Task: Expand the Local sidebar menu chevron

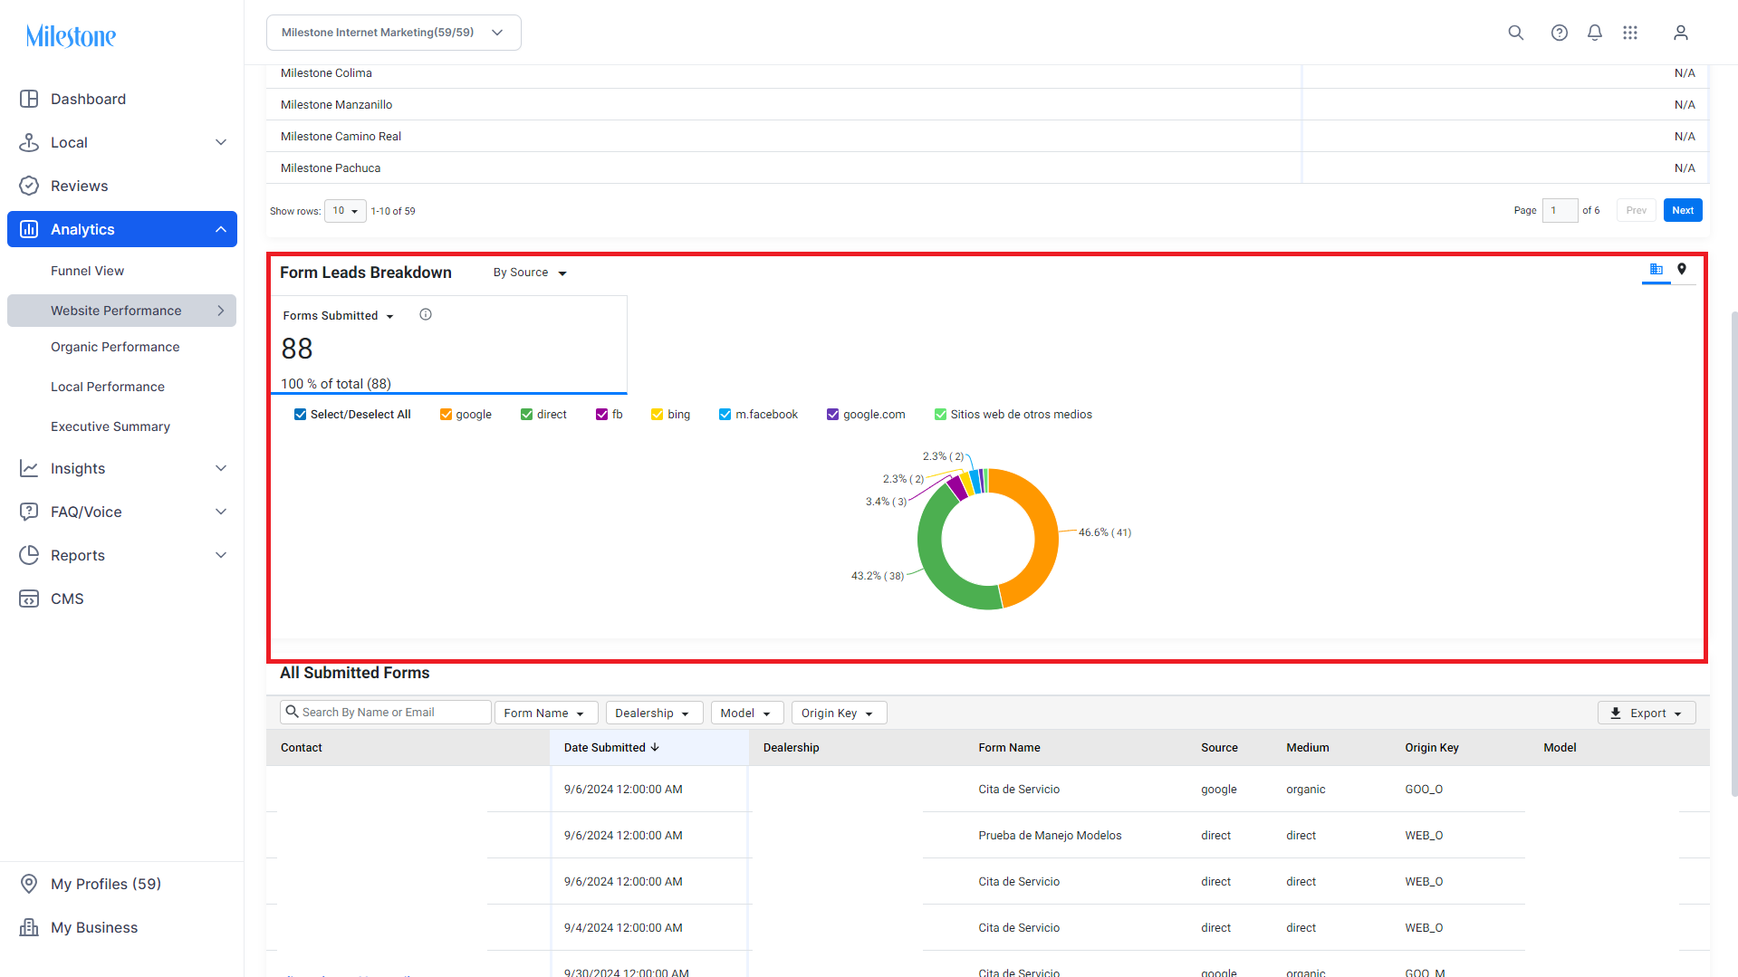Action: click(221, 142)
